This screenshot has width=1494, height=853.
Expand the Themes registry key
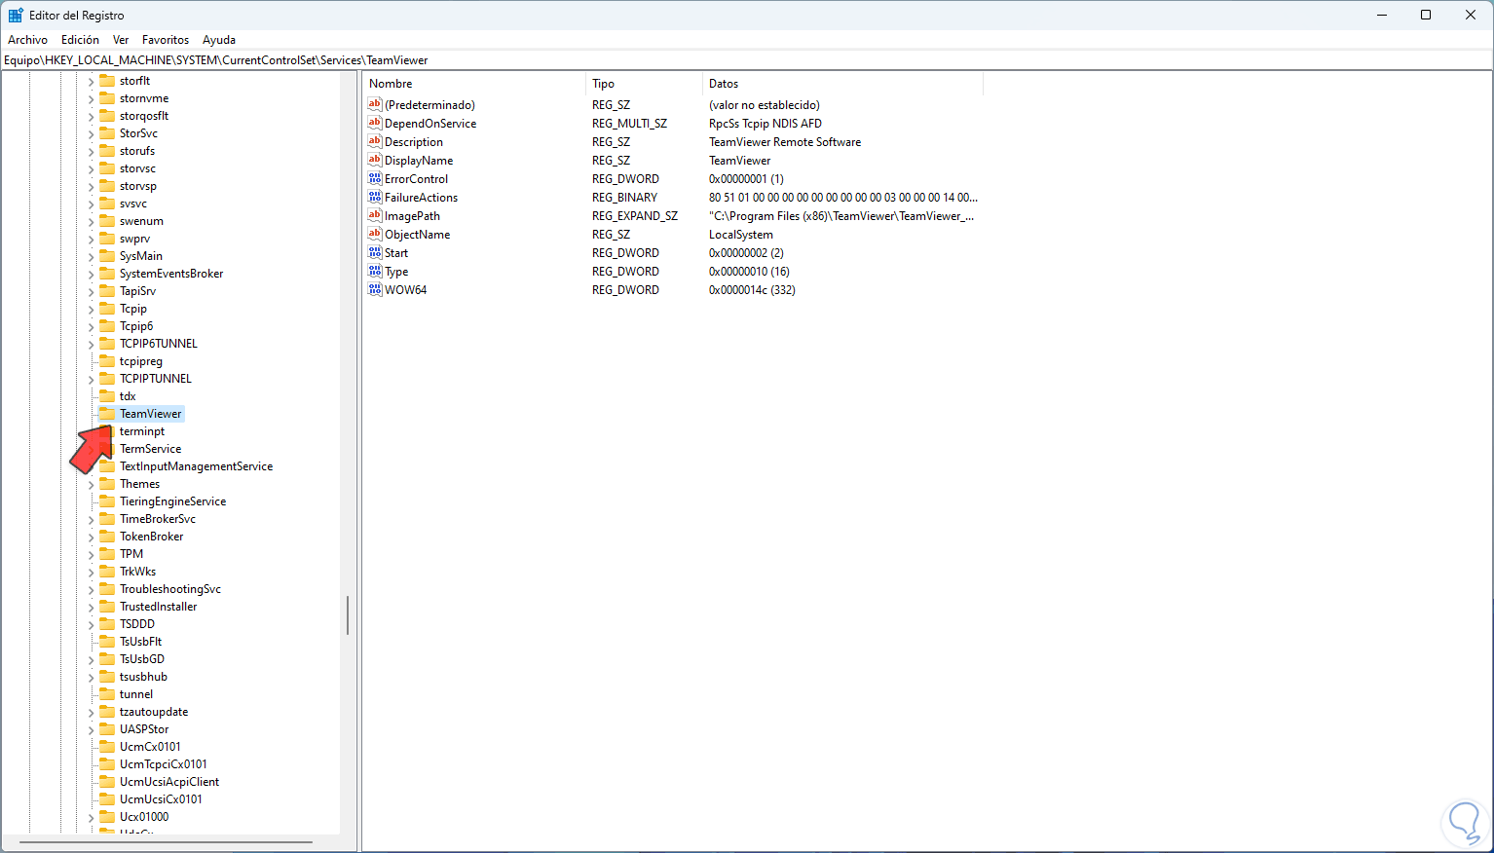coord(92,484)
